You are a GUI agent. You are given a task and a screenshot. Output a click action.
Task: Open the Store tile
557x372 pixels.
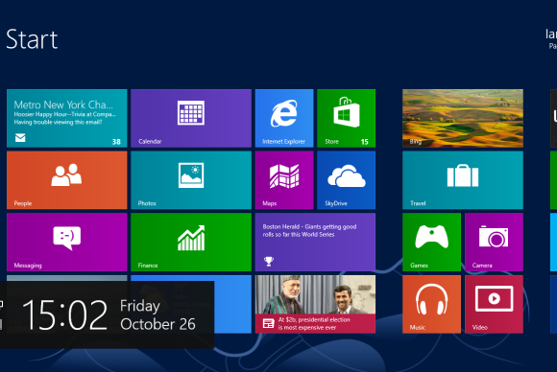click(347, 118)
